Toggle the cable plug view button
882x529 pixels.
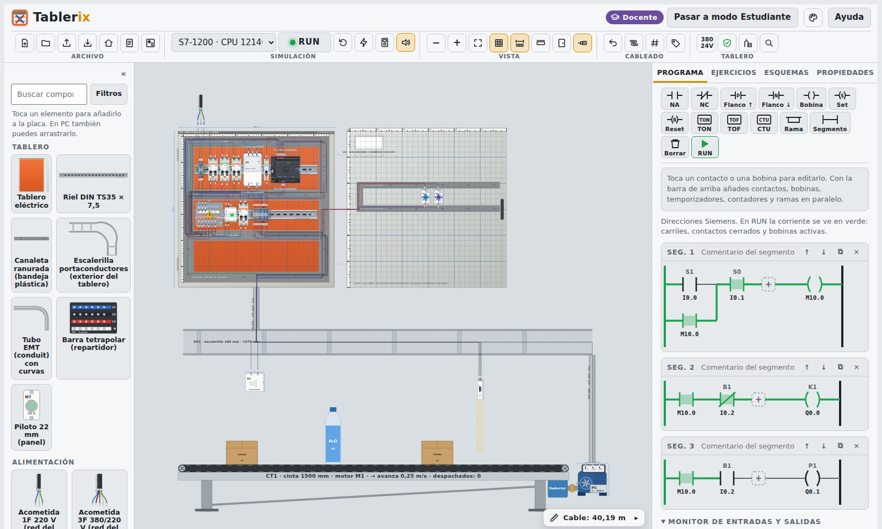[x=583, y=43]
